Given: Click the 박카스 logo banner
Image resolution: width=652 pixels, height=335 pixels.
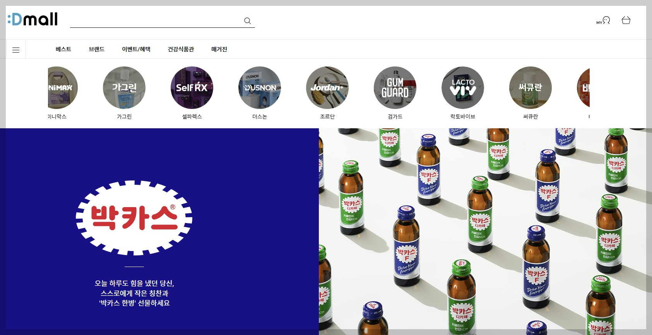Looking at the screenshot, I should (x=134, y=218).
